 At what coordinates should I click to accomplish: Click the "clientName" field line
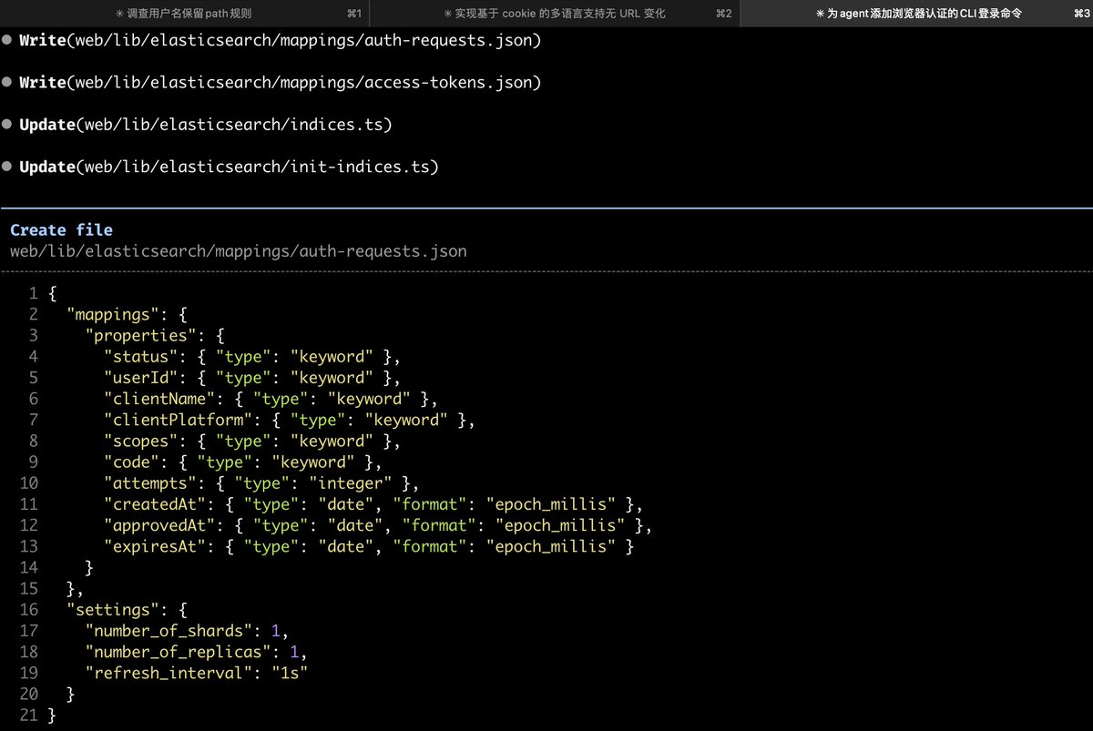tap(271, 398)
